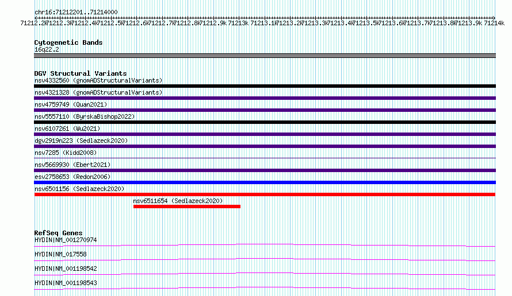Open variant nsv4759749 (Quan2021) label

[71, 104]
